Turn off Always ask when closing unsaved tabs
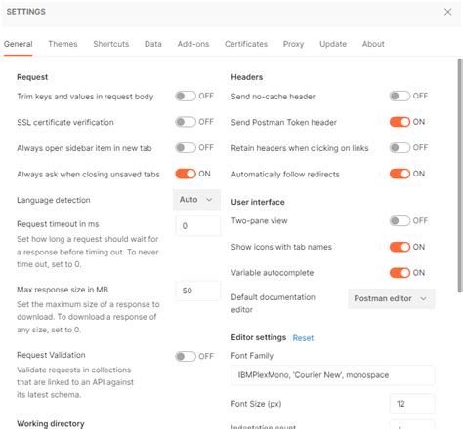 [x=186, y=174]
